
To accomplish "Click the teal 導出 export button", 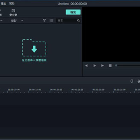I will coord(73,12).
